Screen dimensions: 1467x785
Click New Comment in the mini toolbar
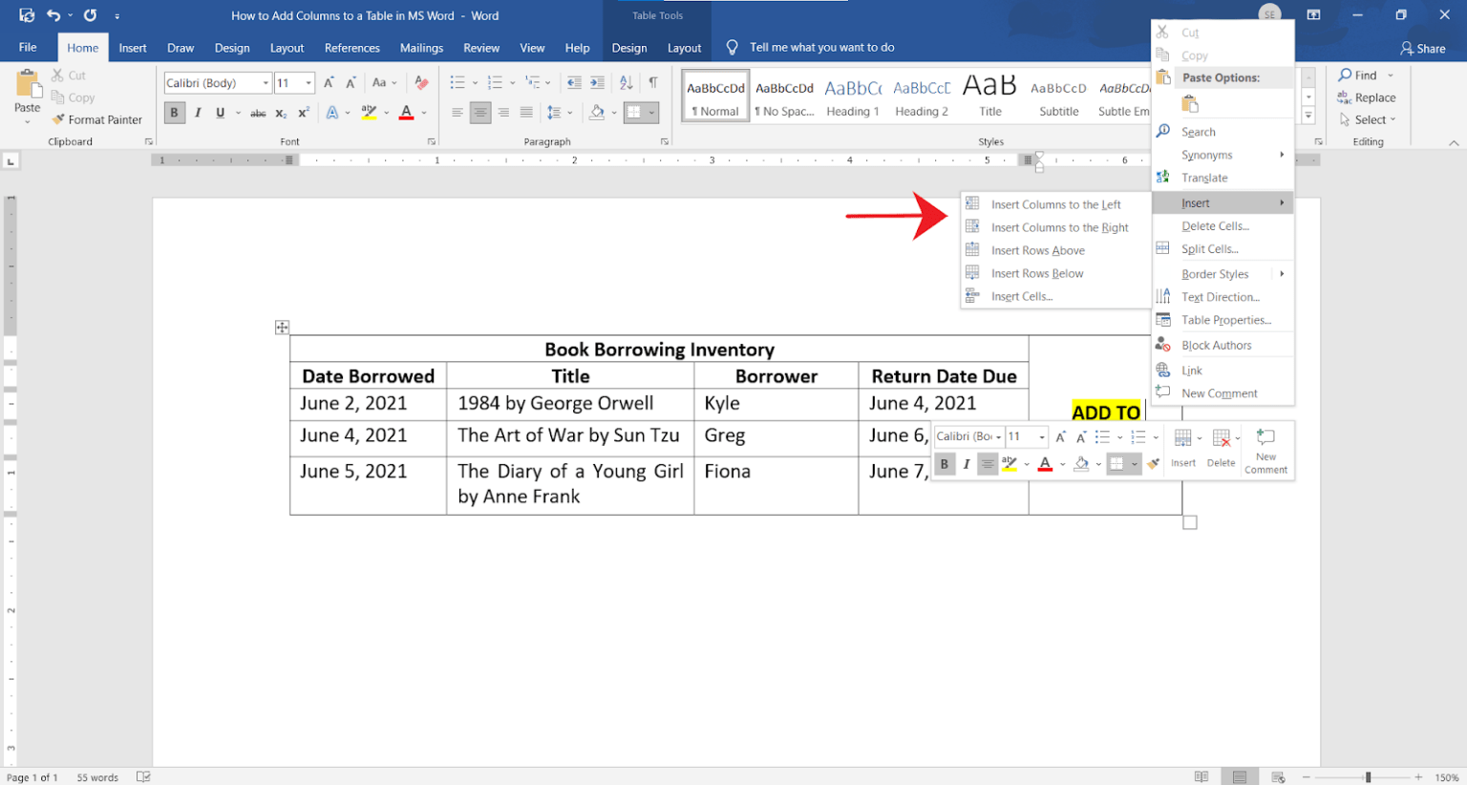[x=1265, y=451]
